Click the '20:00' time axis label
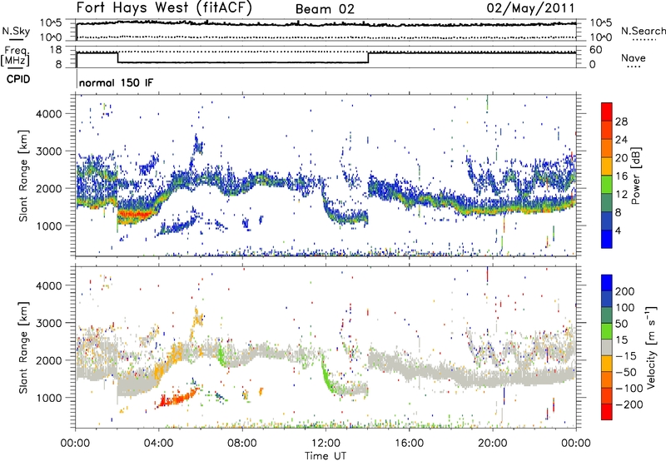666x461 pixels. coord(492,444)
